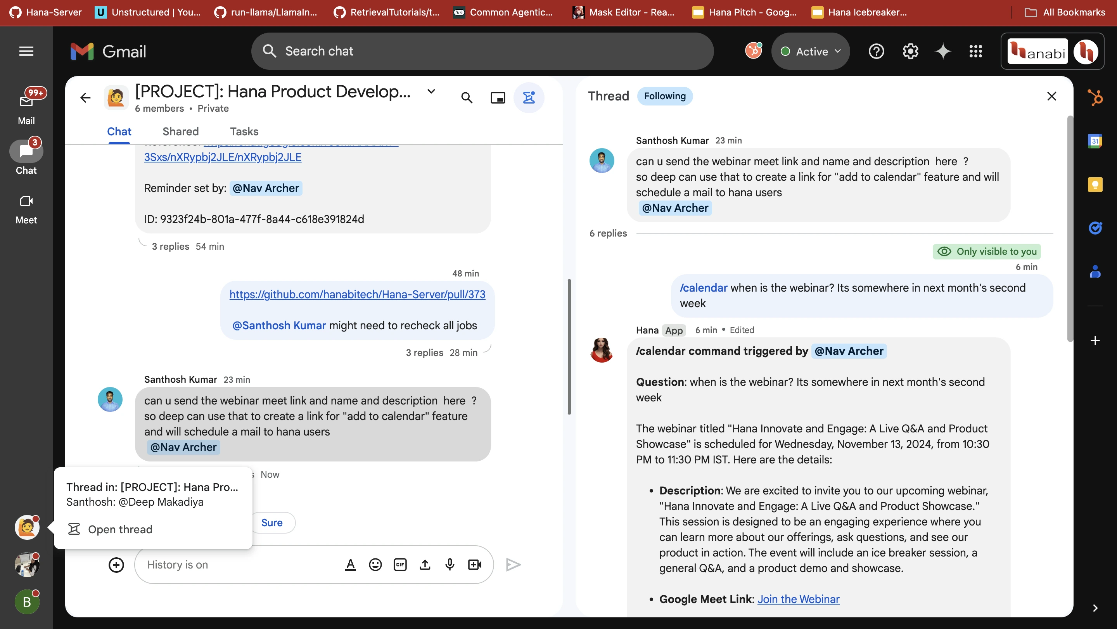This screenshot has height=629, width=1117.
Task: Close the Thread panel
Action: [1051, 96]
